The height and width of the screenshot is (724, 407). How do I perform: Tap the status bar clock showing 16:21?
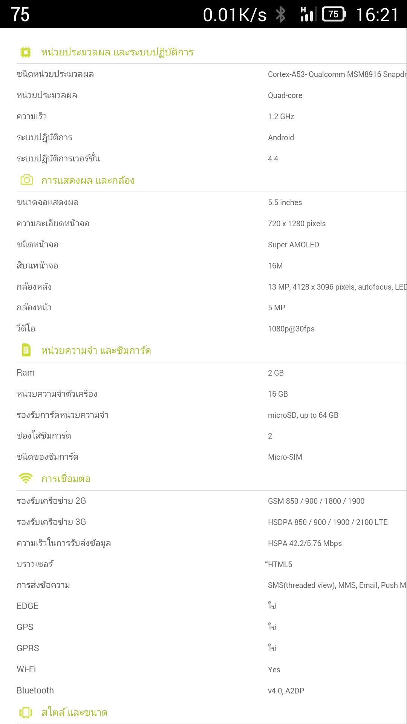(377, 15)
